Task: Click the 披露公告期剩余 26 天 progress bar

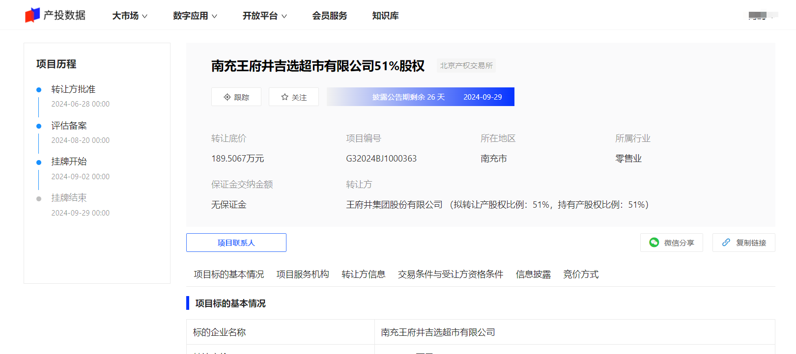Action: click(420, 97)
